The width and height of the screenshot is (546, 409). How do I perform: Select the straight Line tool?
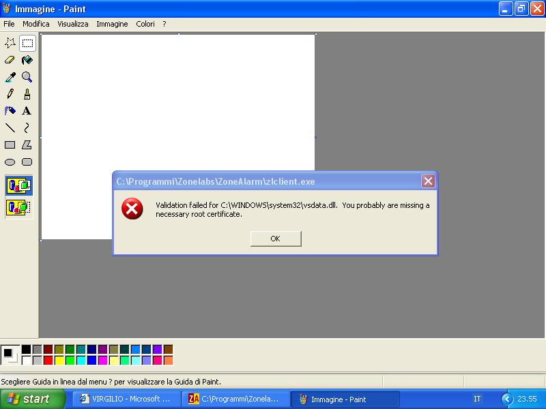tap(10, 128)
